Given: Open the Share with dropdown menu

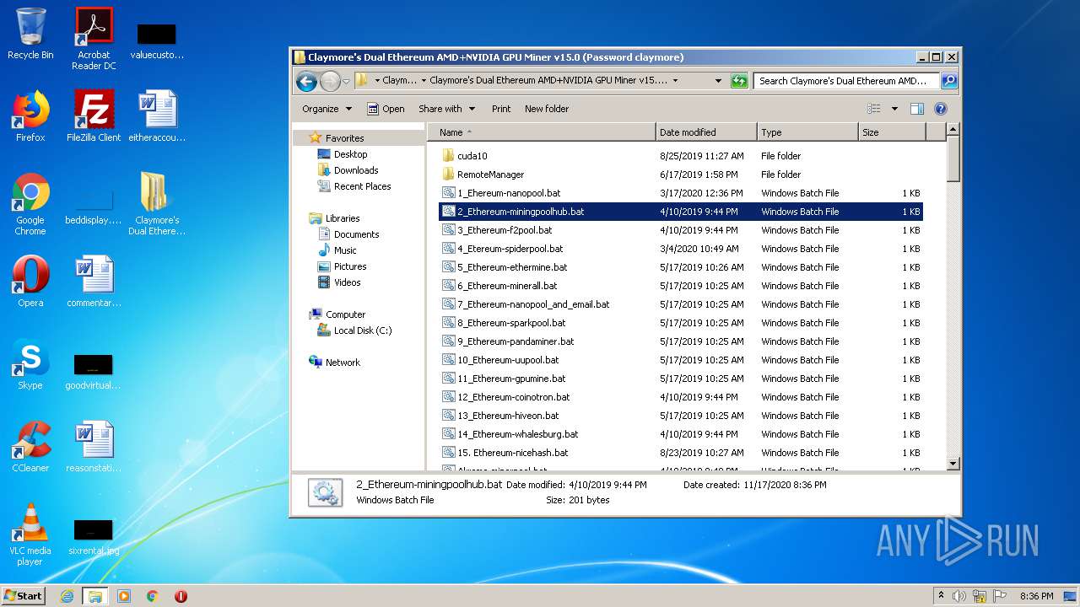Looking at the screenshot, I should point(446,109).
